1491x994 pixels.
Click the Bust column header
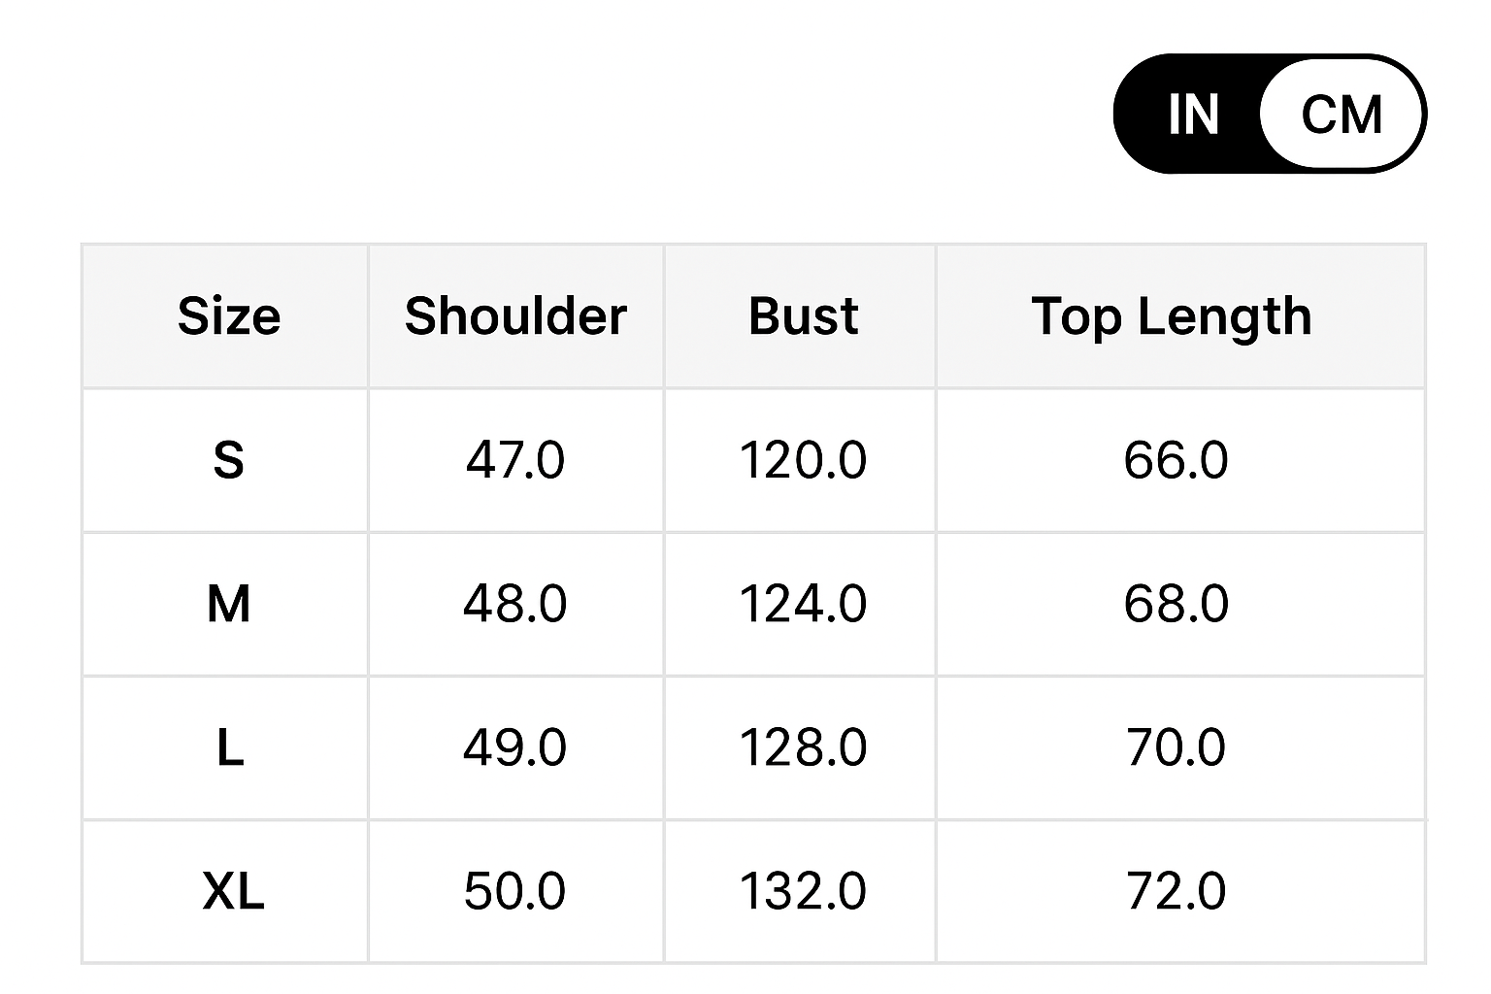pos(803,316)
